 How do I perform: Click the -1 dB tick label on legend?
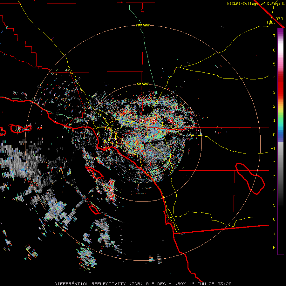click(x=273, y=149)
